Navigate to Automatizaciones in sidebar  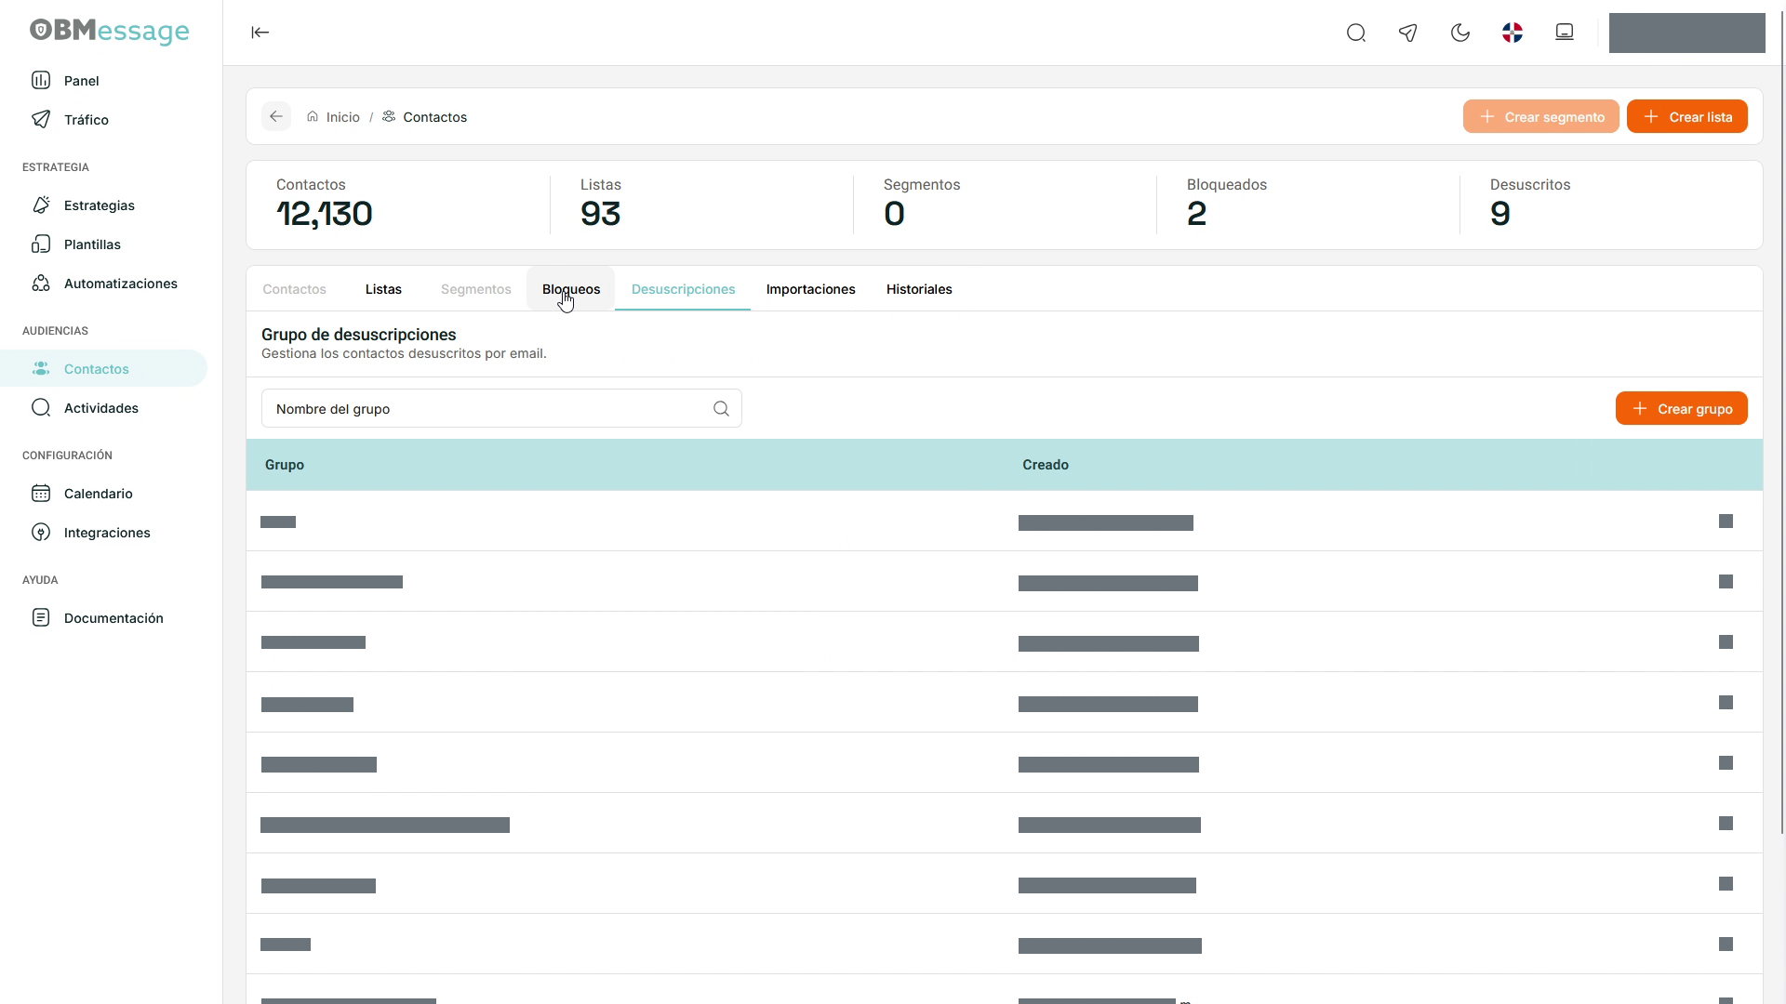[121, 284]
